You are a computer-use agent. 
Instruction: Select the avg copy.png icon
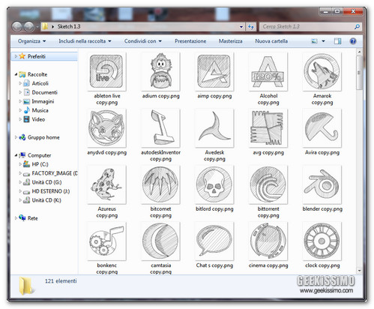268,128
